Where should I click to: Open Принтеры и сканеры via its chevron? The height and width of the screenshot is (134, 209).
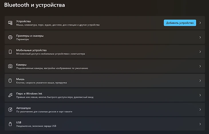(200, 37)
